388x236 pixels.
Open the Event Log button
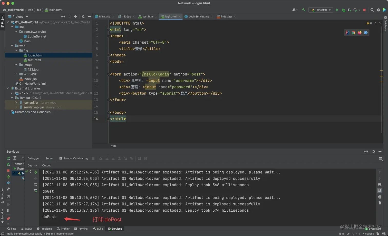point(373,229)
